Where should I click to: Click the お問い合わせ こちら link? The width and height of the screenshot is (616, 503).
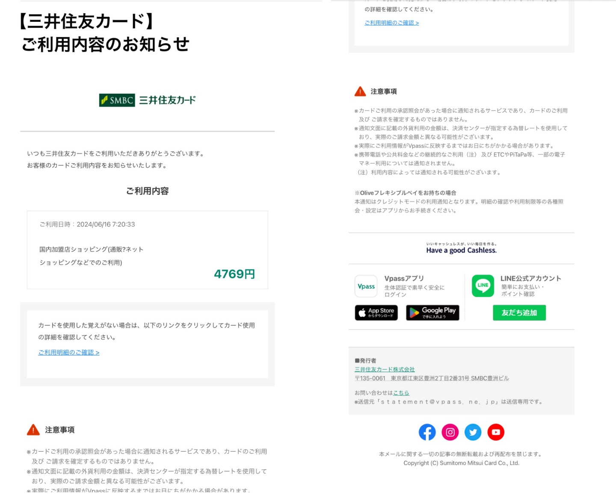pos(401,393)
